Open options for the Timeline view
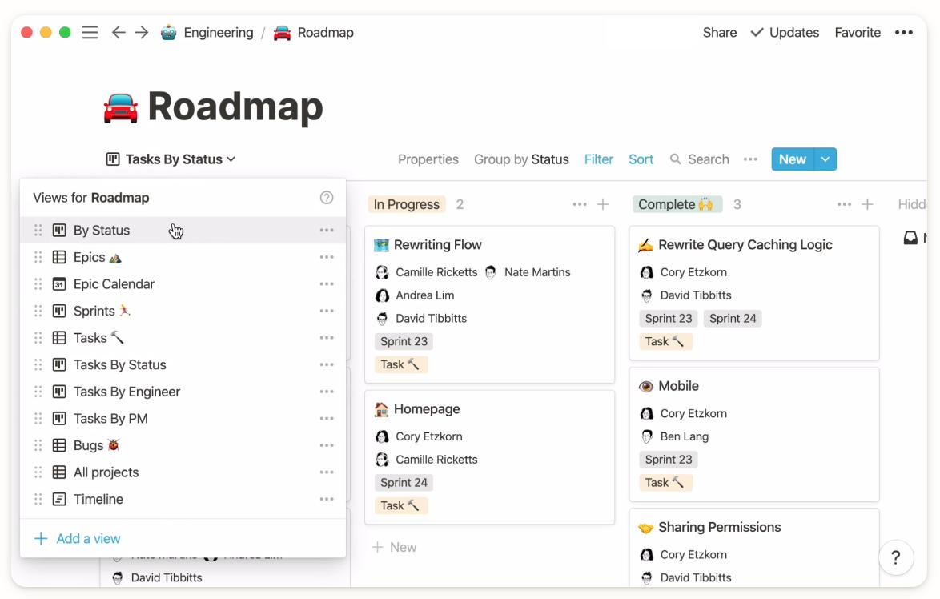The image size is (940, 599). (x=326, y=499)
